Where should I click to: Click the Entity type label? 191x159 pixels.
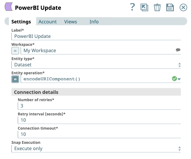point(23,59)
